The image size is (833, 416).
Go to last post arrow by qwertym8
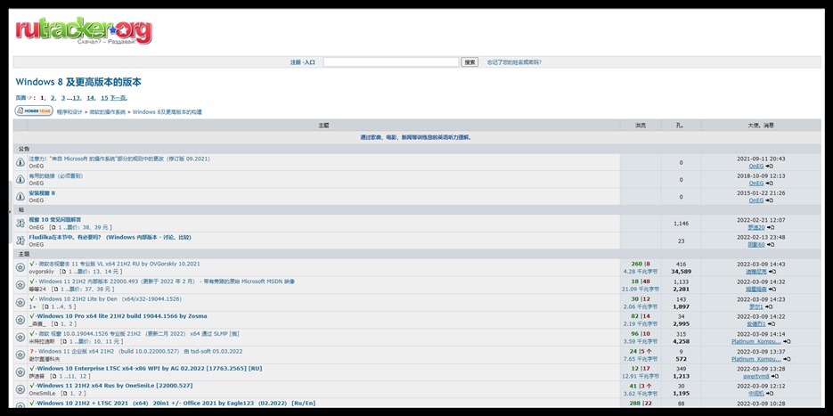tap(775, 376)
